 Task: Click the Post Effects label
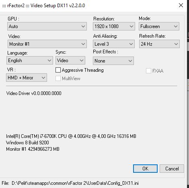pos(106,52)
